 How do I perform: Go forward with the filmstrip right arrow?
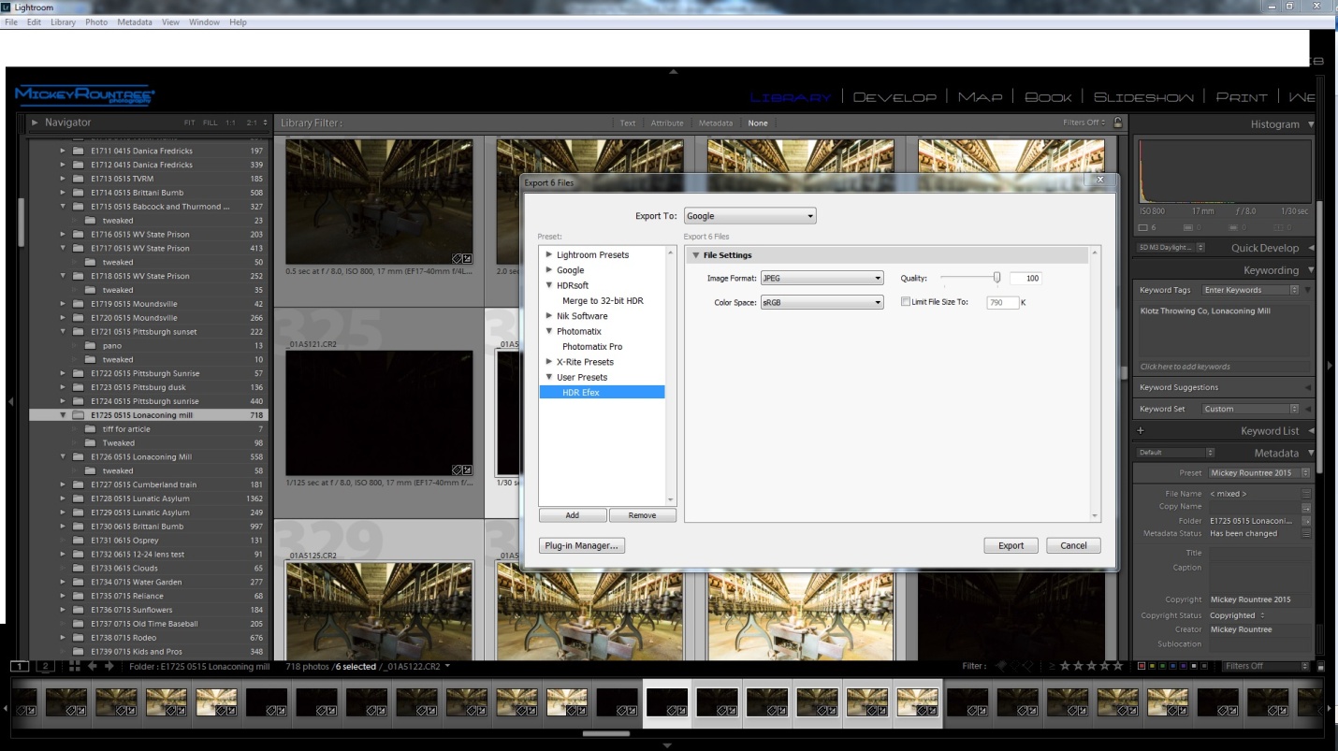point(109,666)
